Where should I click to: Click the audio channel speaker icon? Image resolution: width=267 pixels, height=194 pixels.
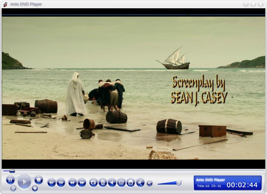[x=112, y=182]
